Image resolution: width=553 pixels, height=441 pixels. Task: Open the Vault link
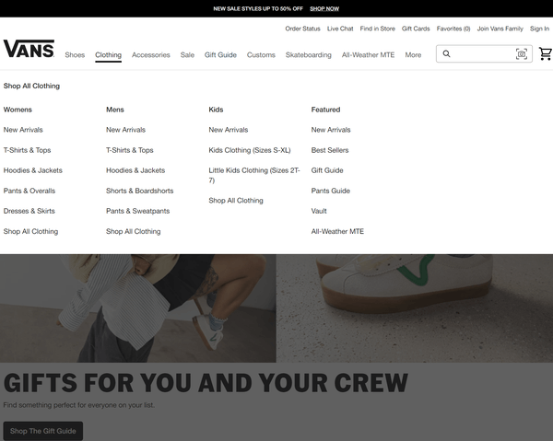click(319, 211)
